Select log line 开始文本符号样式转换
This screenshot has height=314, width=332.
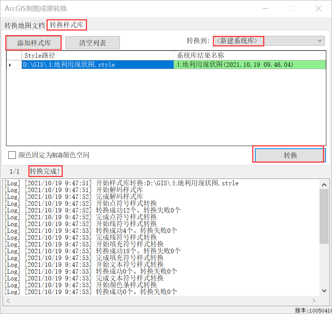tap(84, 265)
